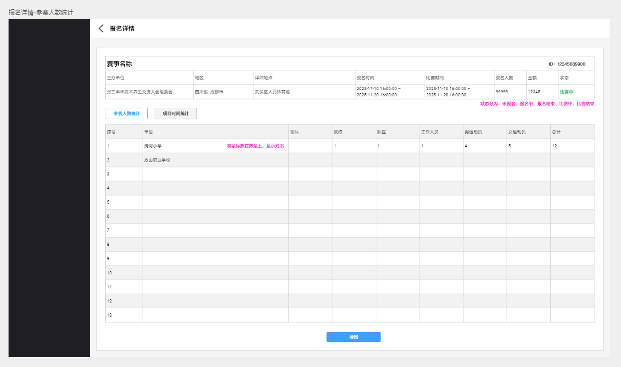Click the 女运动员 count 5
Screen dimensions: 621x367
click(x=510, y=146)
